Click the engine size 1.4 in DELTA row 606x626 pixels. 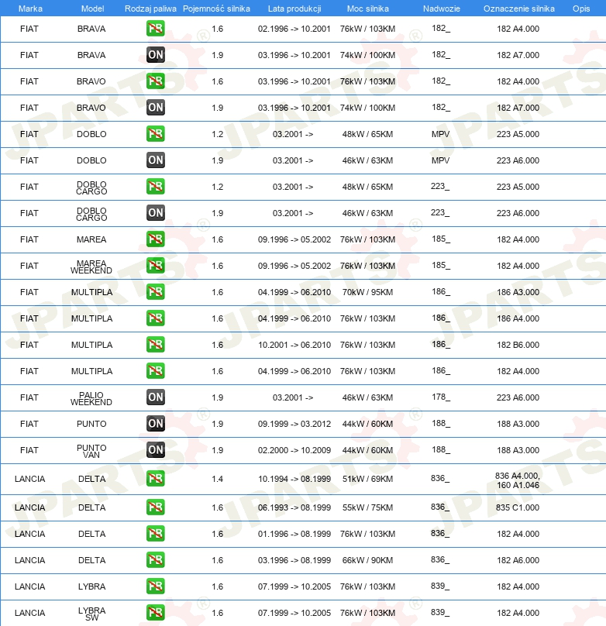217,479
